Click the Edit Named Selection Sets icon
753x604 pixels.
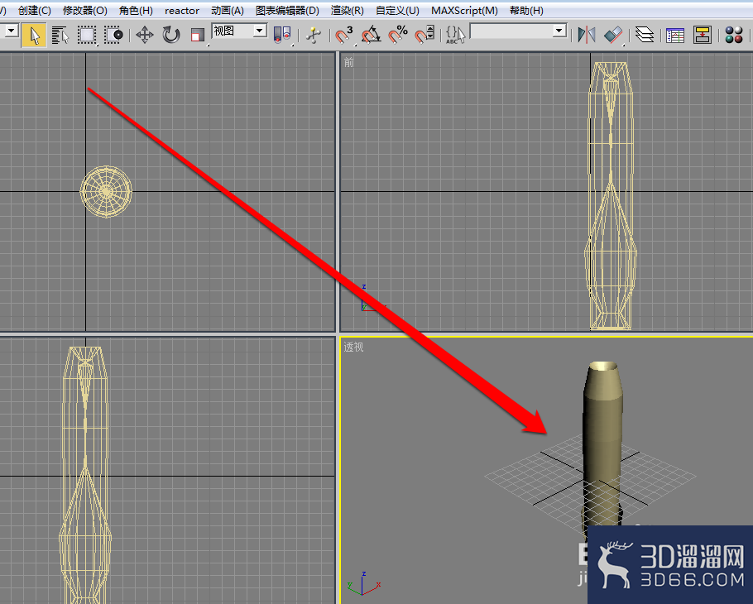coord(455,35)
